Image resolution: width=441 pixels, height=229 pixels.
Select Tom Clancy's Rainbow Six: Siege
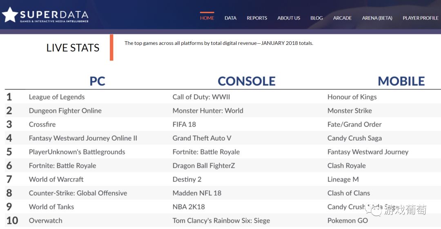point(221,220)
